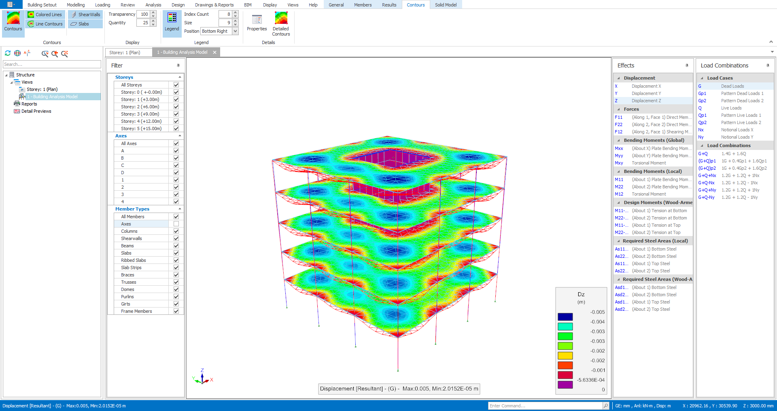
Task: Select Colored Lines display mode
Action: pyautogui.click(x=45, y=14)
